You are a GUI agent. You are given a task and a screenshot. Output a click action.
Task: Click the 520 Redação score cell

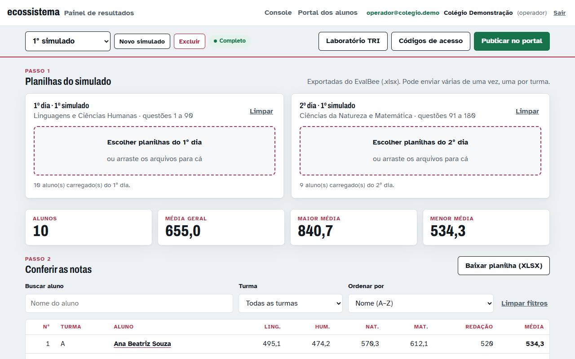pyautogui.click(x=487, y=344)
